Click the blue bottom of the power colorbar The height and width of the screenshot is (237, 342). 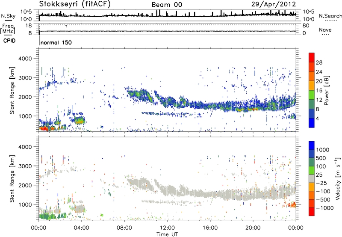click(312, 123)
